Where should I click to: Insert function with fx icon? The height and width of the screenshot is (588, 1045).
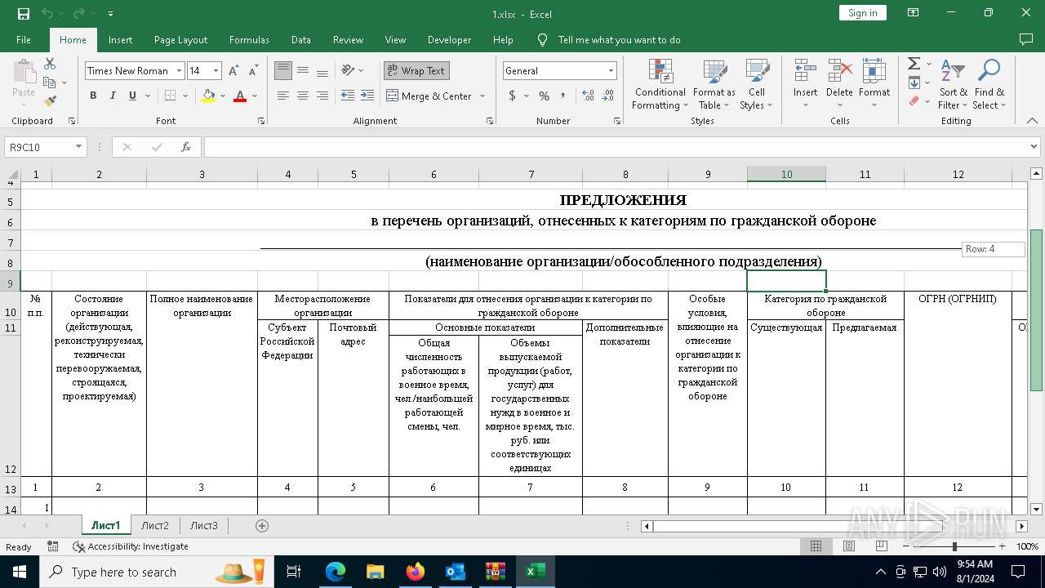click(186, 147)
